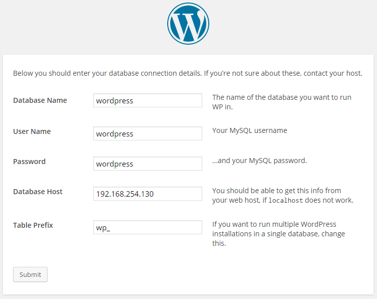Click the "...and your MySQL password." hint
The height and width of the screenshot is (299, 377).
click(259, 161)
